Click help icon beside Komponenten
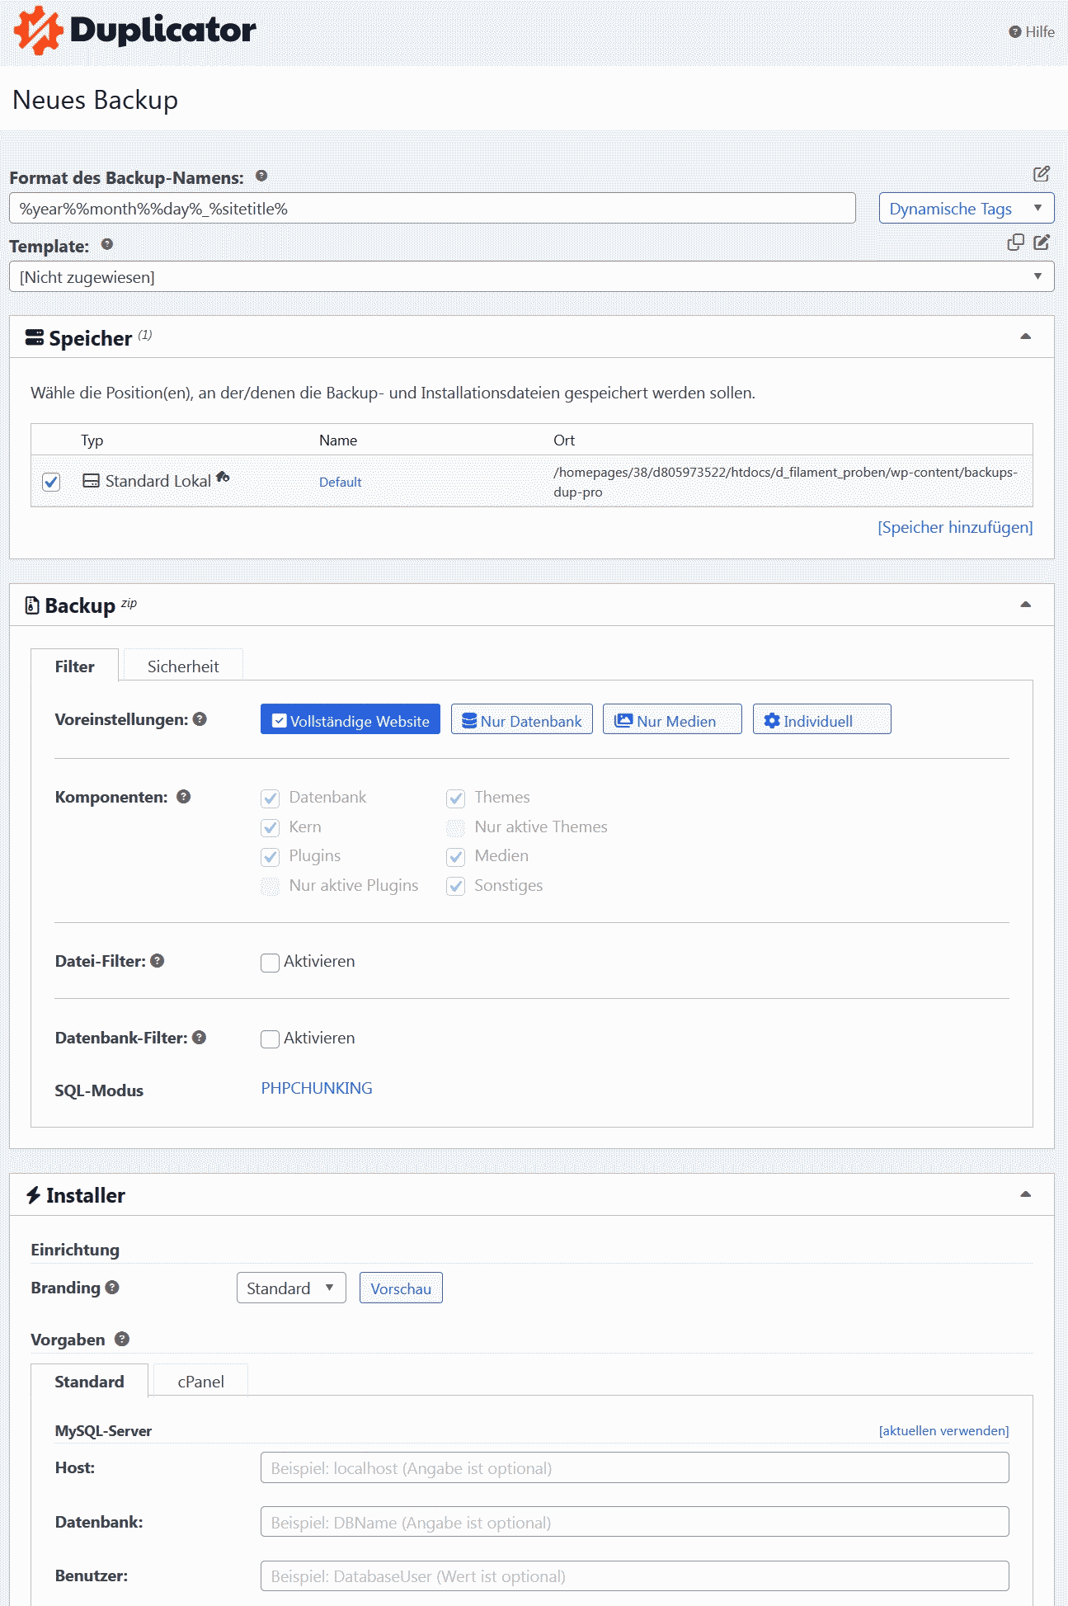The image size is (1068, 1606). pos(184,797)
